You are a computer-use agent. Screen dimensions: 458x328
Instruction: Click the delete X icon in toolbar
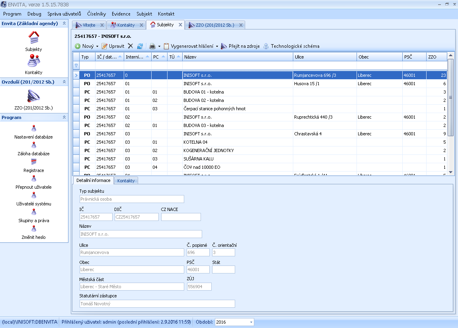click(131, 46)
